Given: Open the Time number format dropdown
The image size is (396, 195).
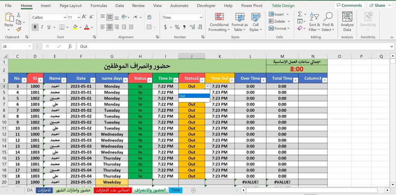Looking at the screenshot, I should (201, 17).
